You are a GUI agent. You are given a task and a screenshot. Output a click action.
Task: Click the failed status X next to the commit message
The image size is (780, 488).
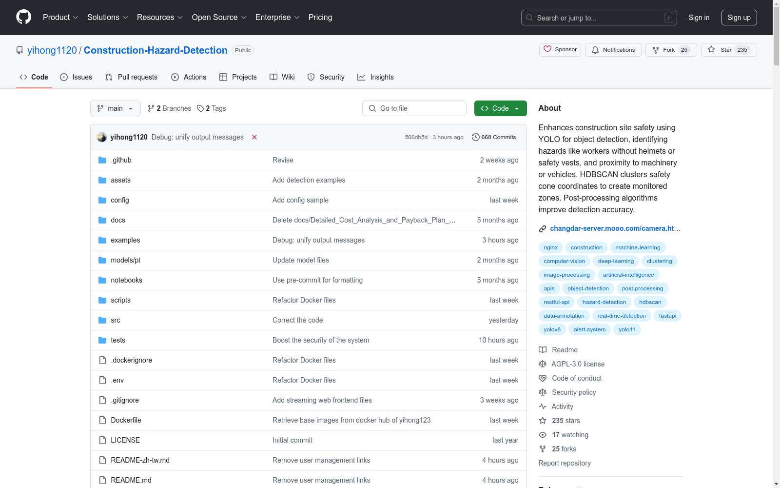[x=254, y=137]
